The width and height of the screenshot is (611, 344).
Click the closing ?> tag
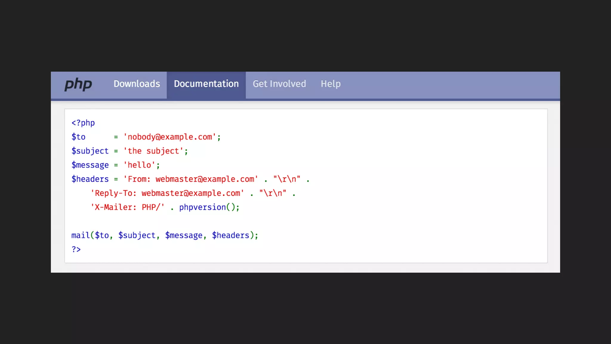76,249
